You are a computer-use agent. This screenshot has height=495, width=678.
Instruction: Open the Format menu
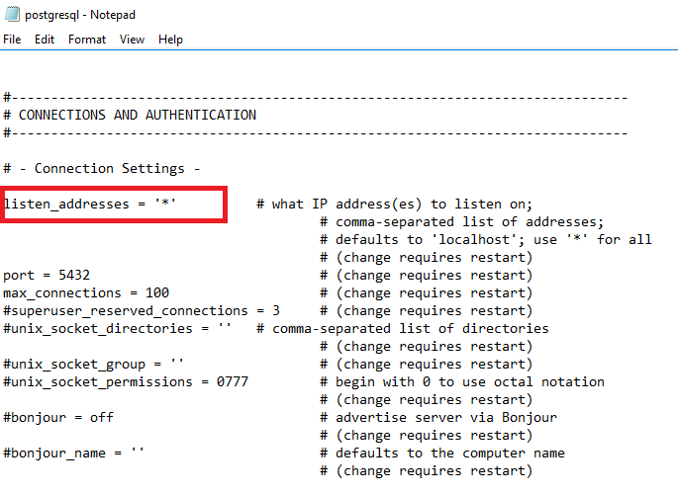click(87, 40)
